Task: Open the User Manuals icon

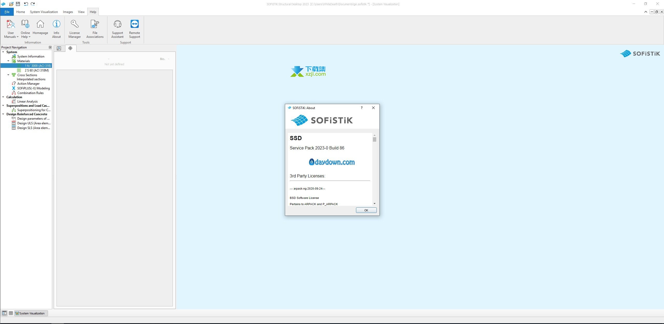Action: tap(11, 24)
